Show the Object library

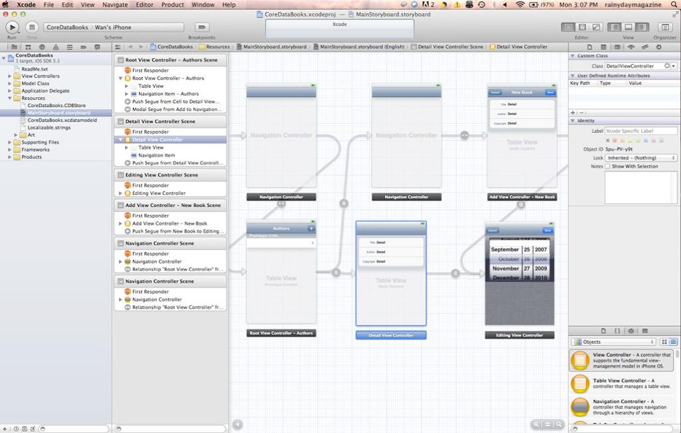pos(631,331)
